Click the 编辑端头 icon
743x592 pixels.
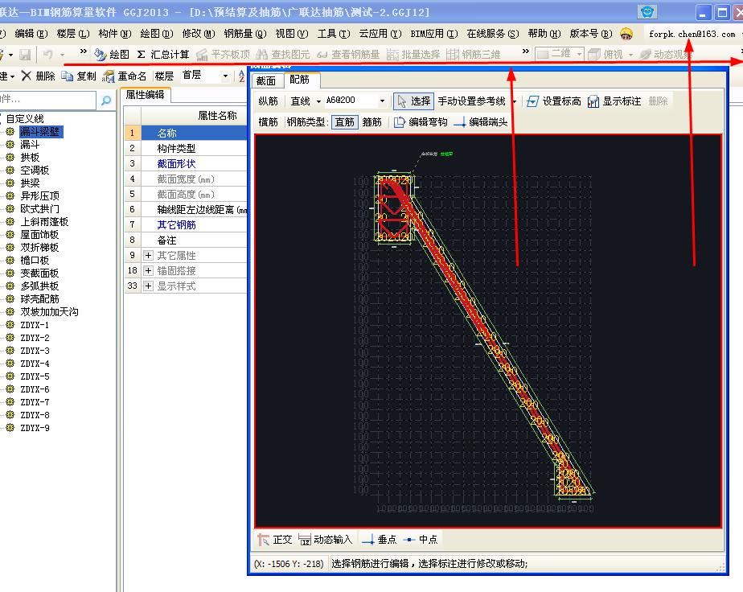[460, 122]
